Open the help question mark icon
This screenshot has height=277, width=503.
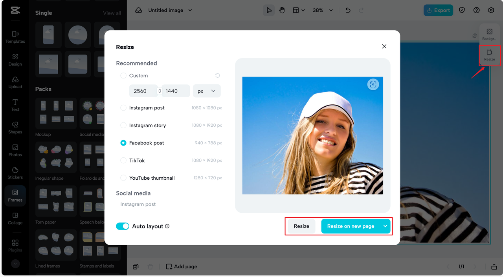tap(477, 10)
